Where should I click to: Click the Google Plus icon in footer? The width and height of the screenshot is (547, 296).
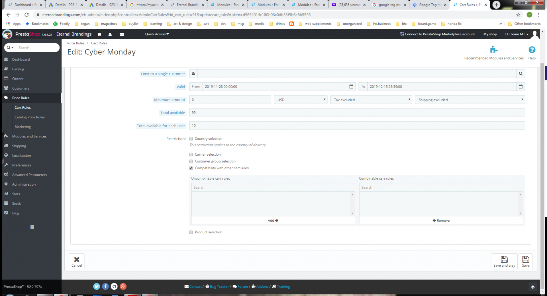[123, 286]
